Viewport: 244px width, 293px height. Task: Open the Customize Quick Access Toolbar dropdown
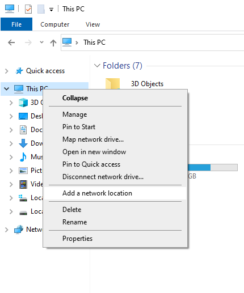click(x=51, y=10)
